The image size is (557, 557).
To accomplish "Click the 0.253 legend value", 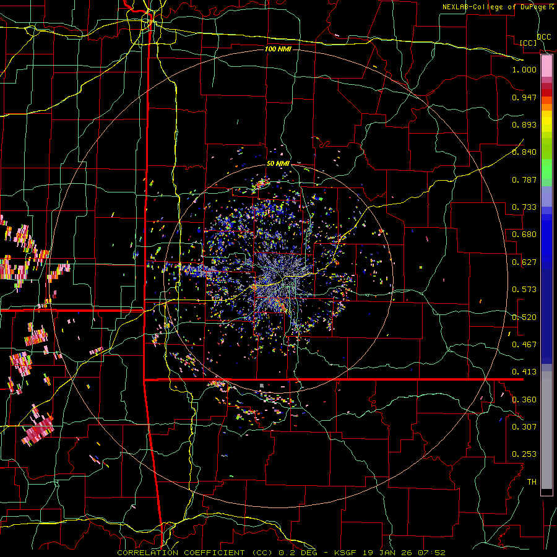I will click(x=524, y=454).
